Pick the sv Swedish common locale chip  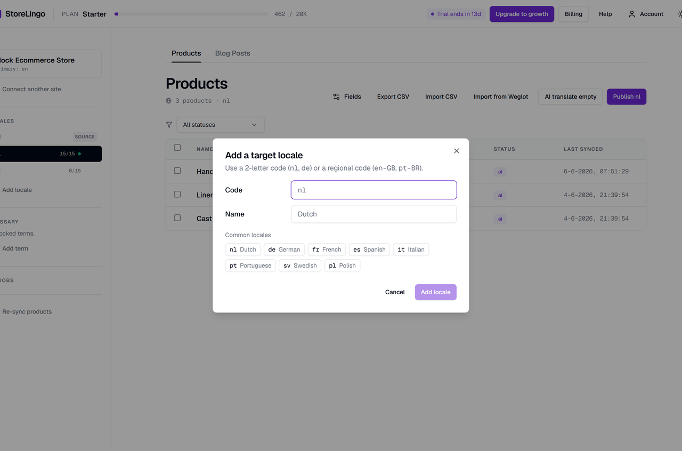[300, 265]
